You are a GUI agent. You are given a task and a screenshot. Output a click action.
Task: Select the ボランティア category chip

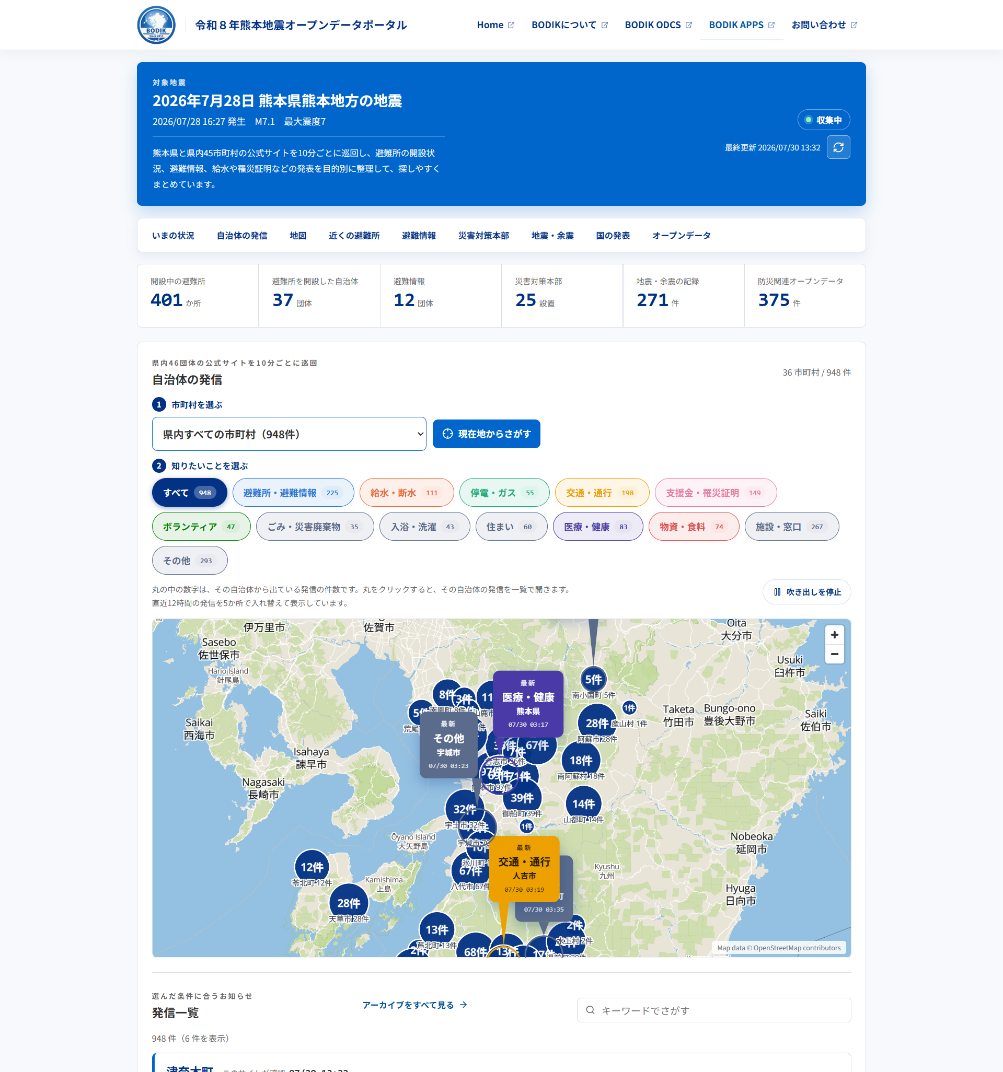click(x=201, y=526)
